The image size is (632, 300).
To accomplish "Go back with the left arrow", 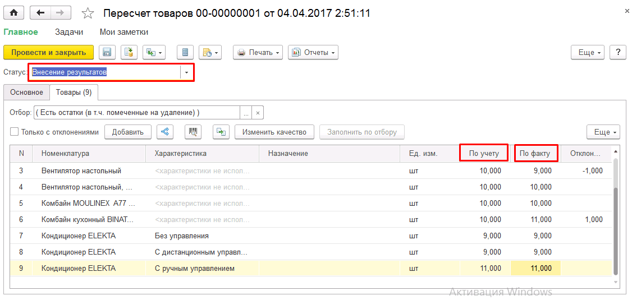I will coord(40,13).
